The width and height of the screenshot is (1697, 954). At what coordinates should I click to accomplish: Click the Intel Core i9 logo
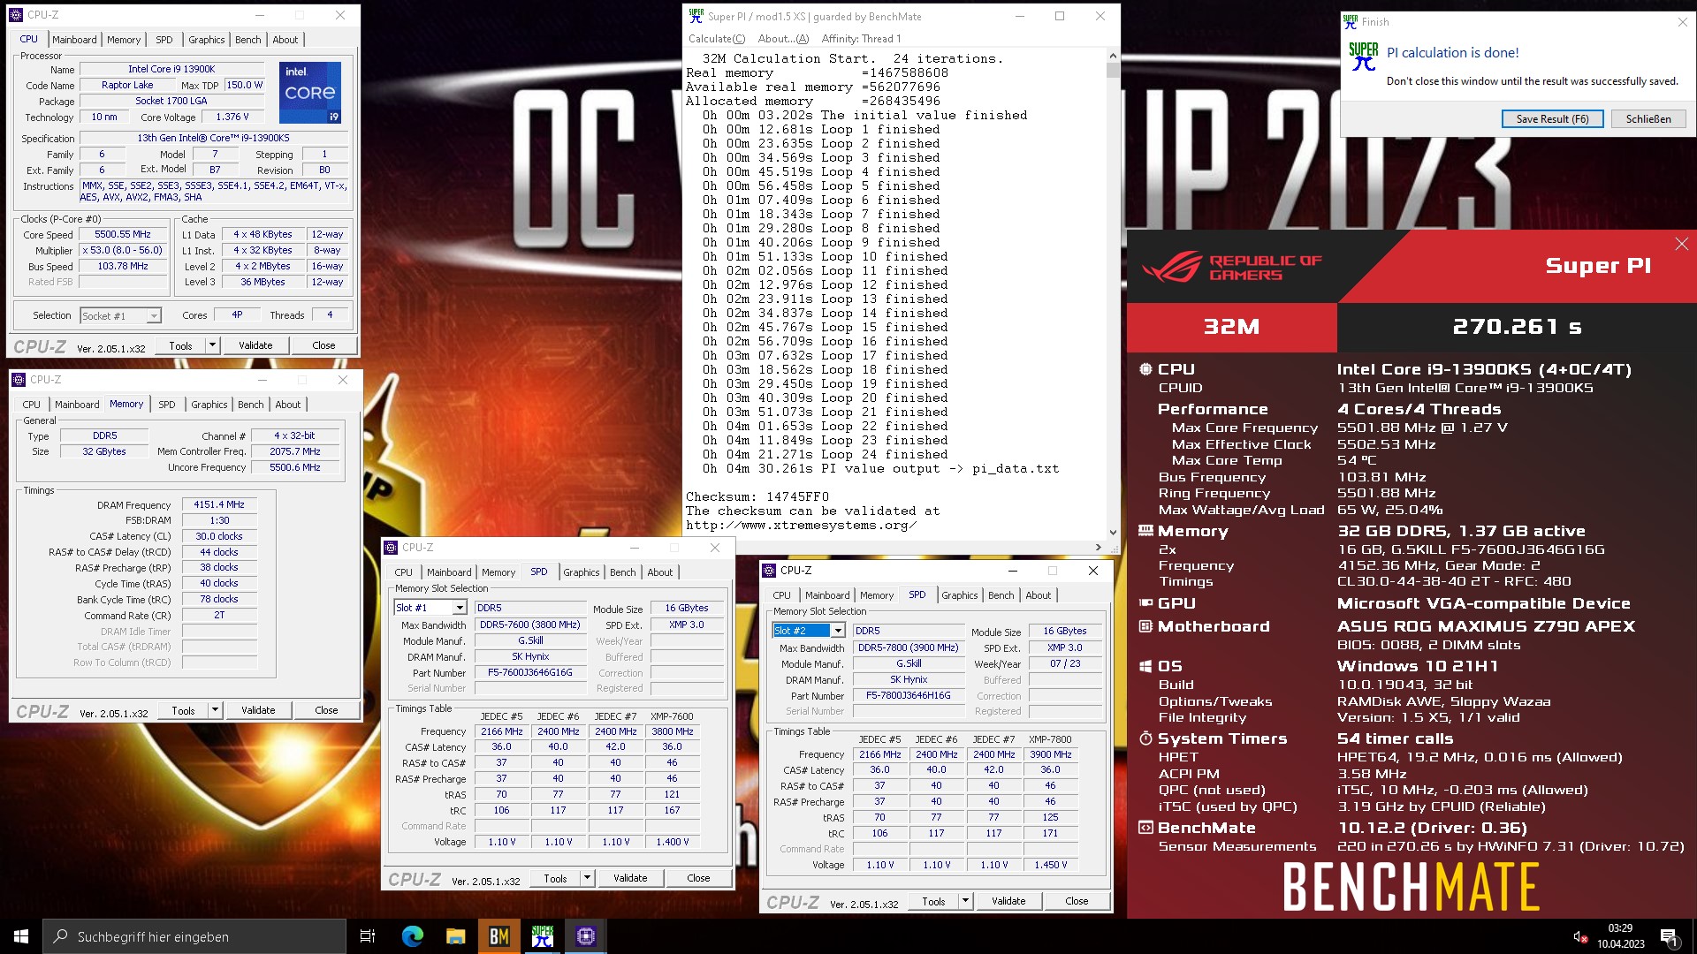point(310,92)
